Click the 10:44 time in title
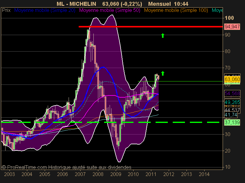The image size is (245, 183). 181,4
